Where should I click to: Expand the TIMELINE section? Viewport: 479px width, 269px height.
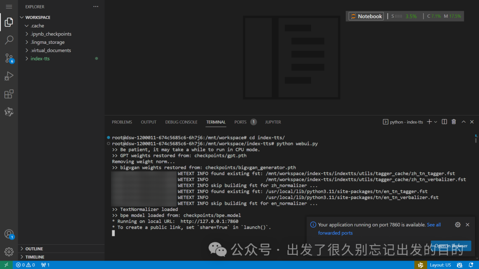35,257
